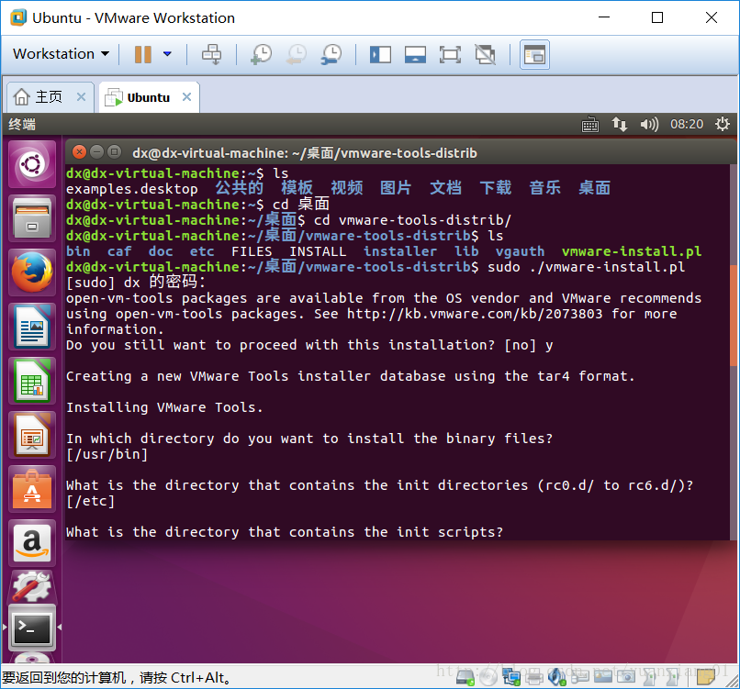Open the Amazon launcher icon

pos(32,543)
